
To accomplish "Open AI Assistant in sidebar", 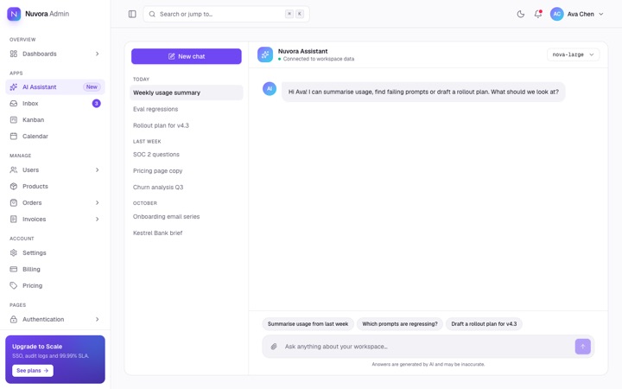I will coord(55,87).
